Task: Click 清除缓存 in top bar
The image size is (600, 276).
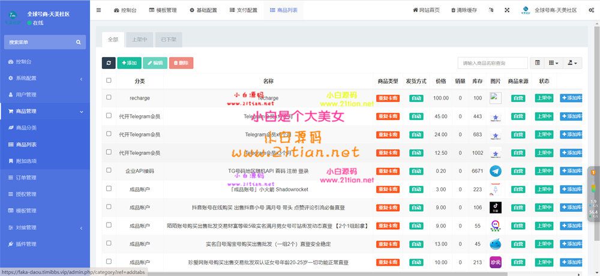Action: click(464, 10)
